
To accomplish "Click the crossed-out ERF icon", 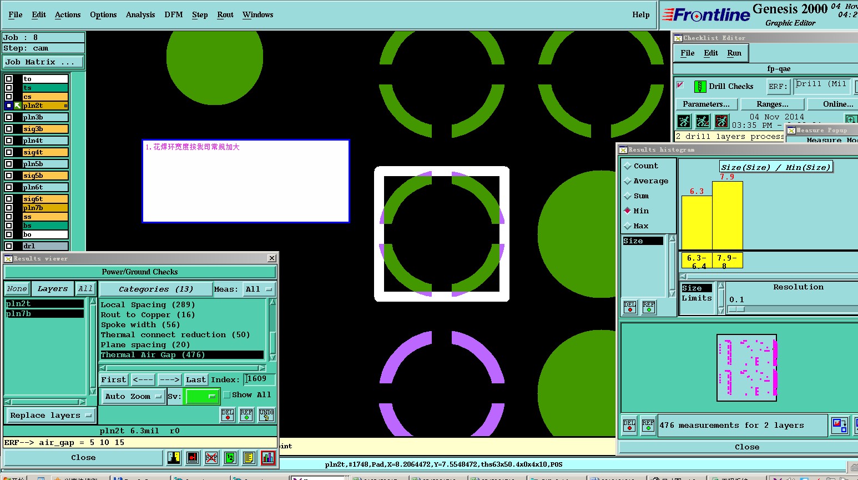I will coord(211,458).
